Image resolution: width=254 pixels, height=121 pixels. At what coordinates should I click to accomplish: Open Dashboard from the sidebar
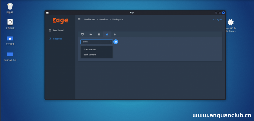click(58, 31)
